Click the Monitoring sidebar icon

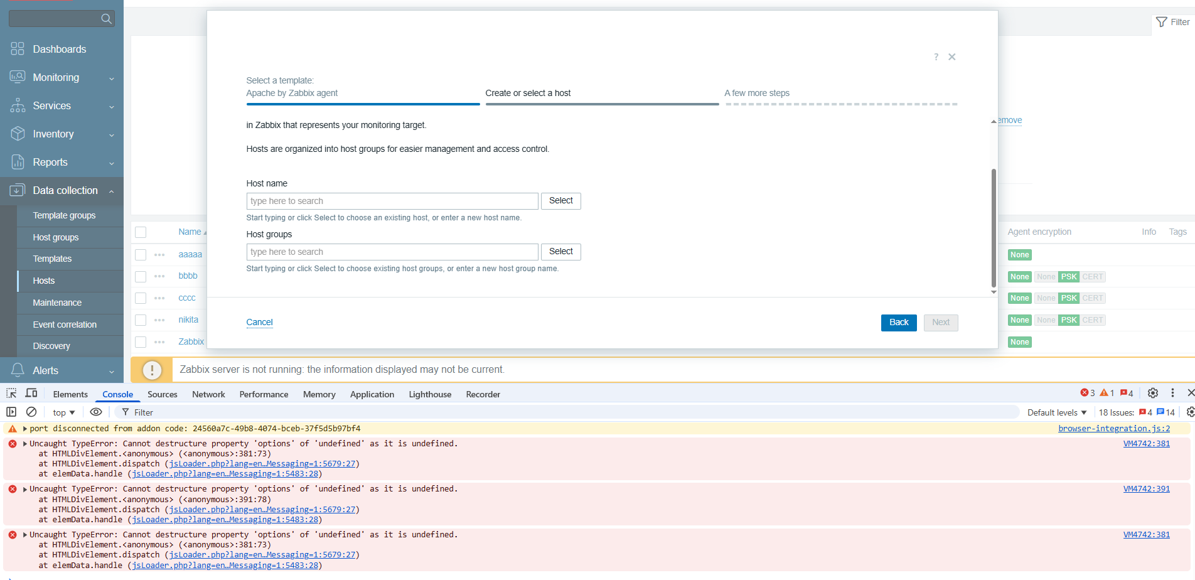(18, 77)
